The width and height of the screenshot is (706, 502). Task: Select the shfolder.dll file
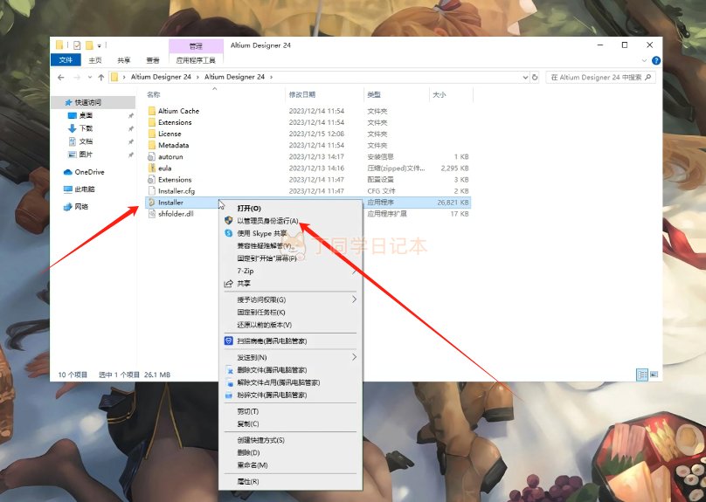(176, 214)
